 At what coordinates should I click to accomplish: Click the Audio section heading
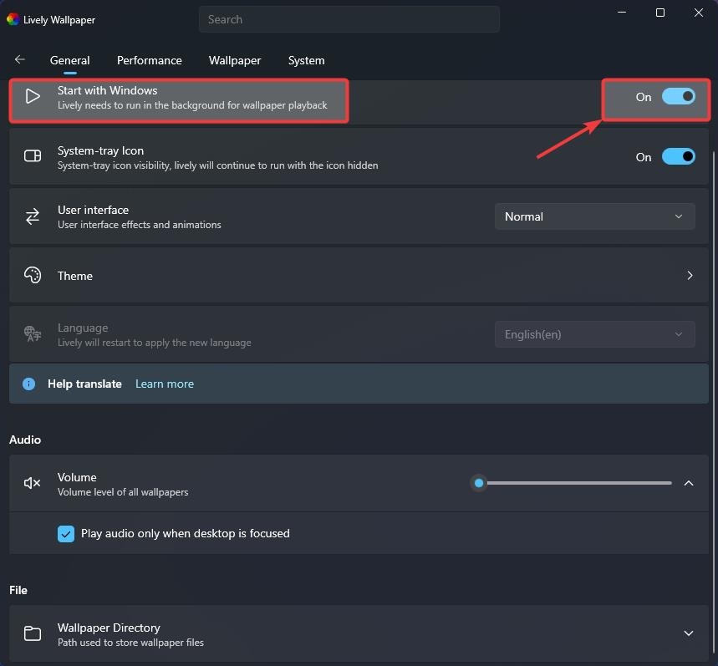25,440
